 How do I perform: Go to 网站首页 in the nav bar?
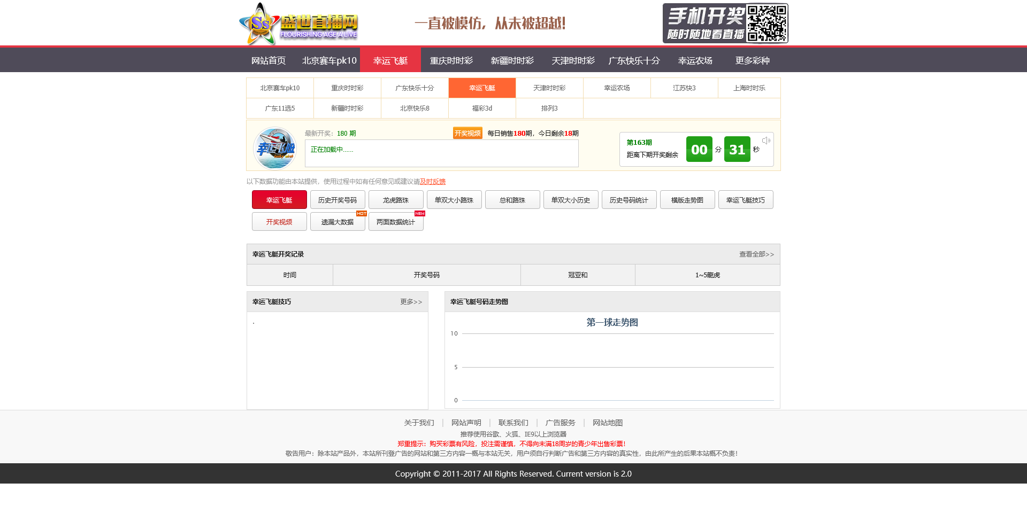[269, 60]
